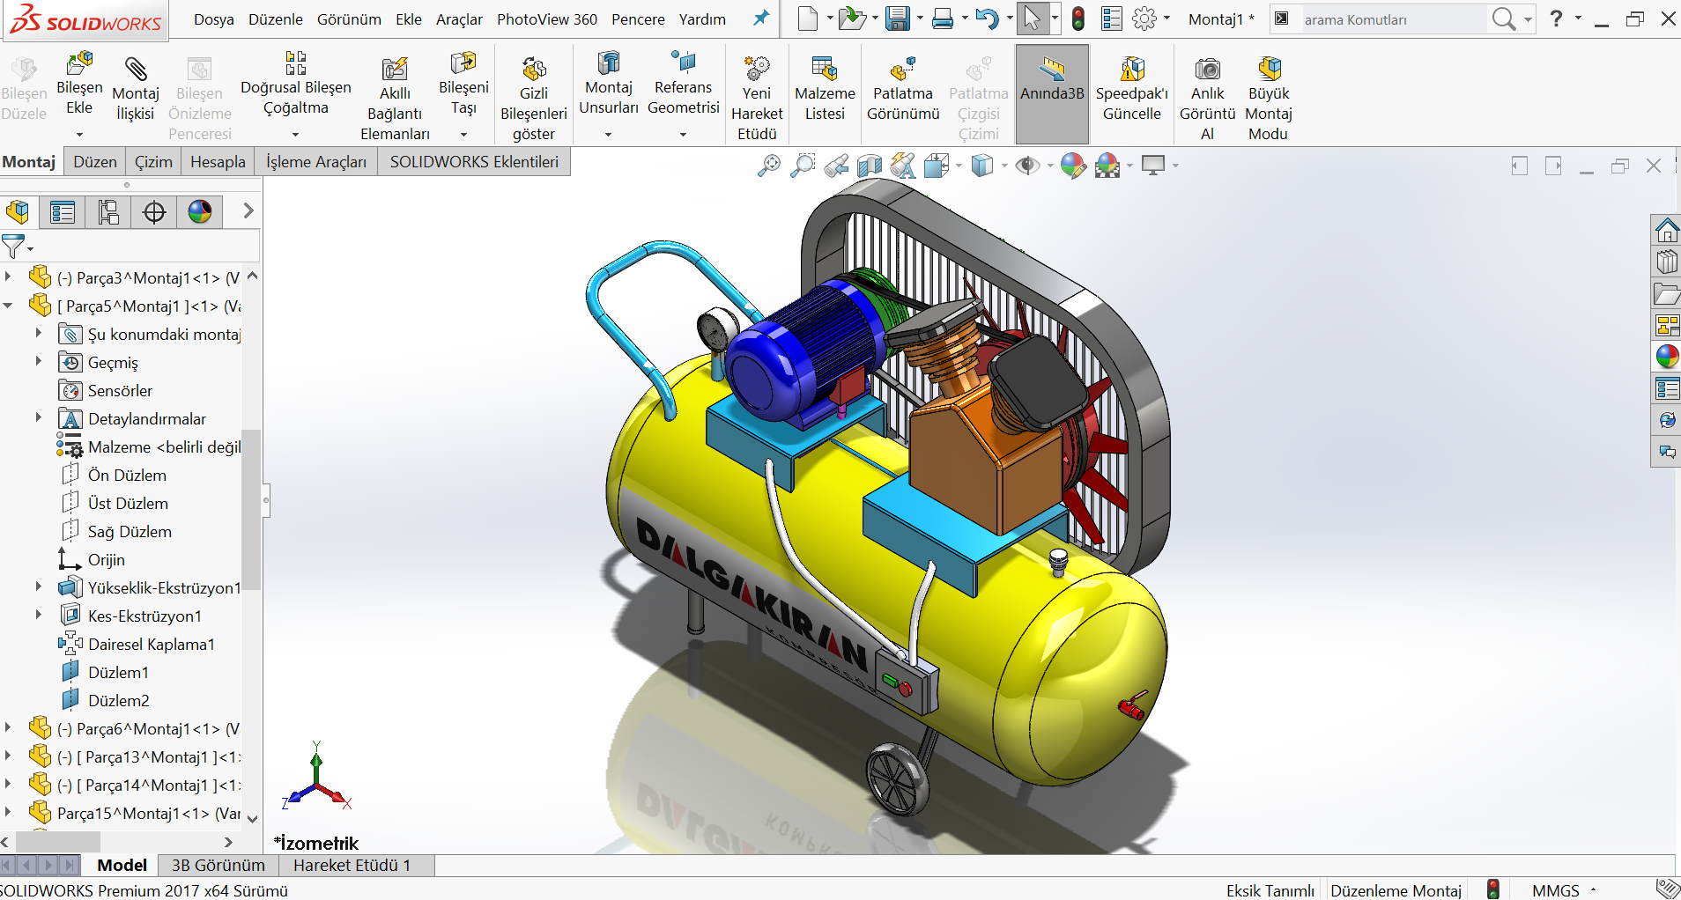The height and width of the screenshot is (900, 1681).
Task: Open the Görünüm menu
Action: point(350,19)
